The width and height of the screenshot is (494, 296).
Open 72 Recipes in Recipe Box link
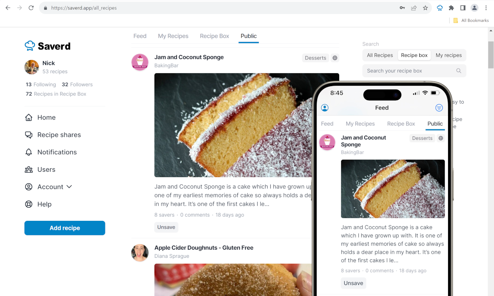56,94
